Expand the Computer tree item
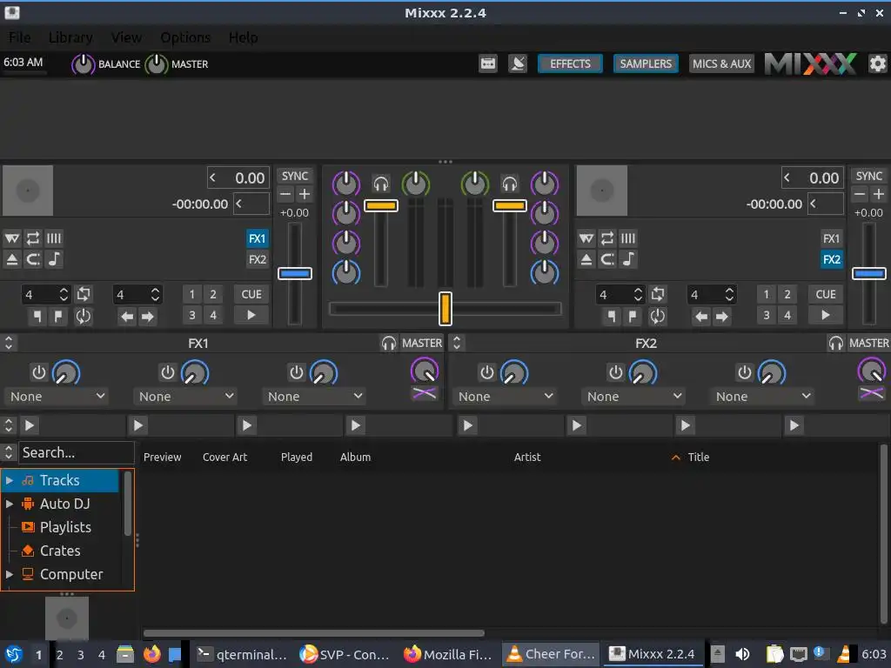This screenshot has width=891, height=668. tap(9, 574)
